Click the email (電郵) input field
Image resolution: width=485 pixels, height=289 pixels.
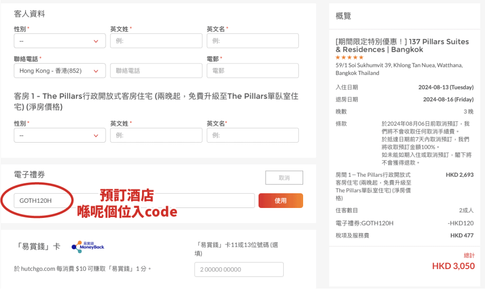252,71
